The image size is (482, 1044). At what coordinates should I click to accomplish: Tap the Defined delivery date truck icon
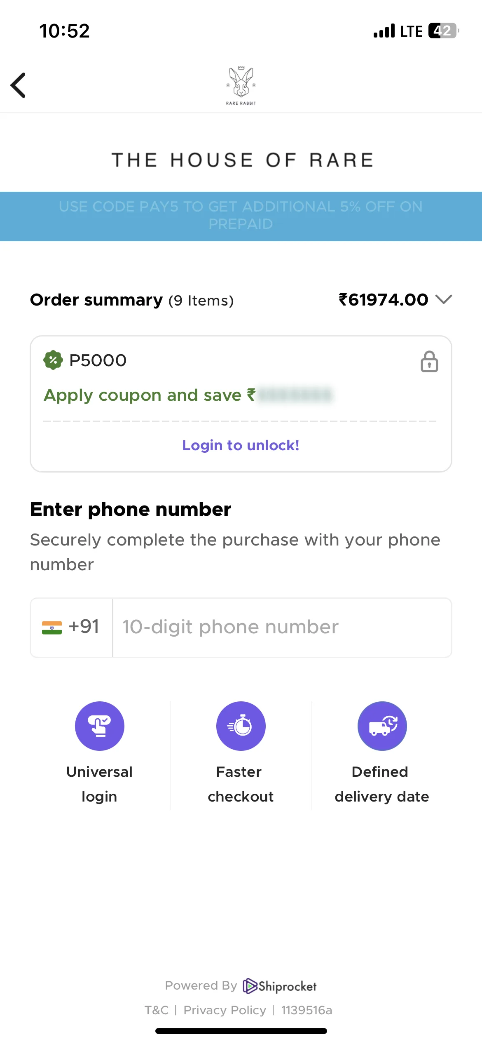[x=382, y=726]
